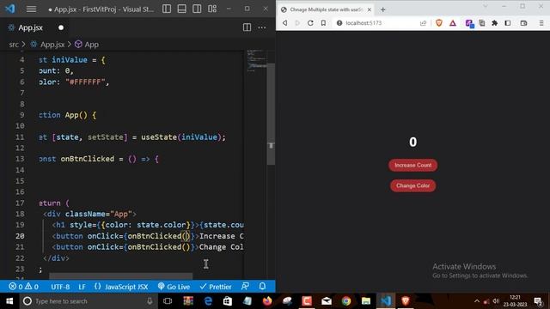Open feedback icon in status bar
550x309 pixels.
pyautogui.click(x=245, y=287)
